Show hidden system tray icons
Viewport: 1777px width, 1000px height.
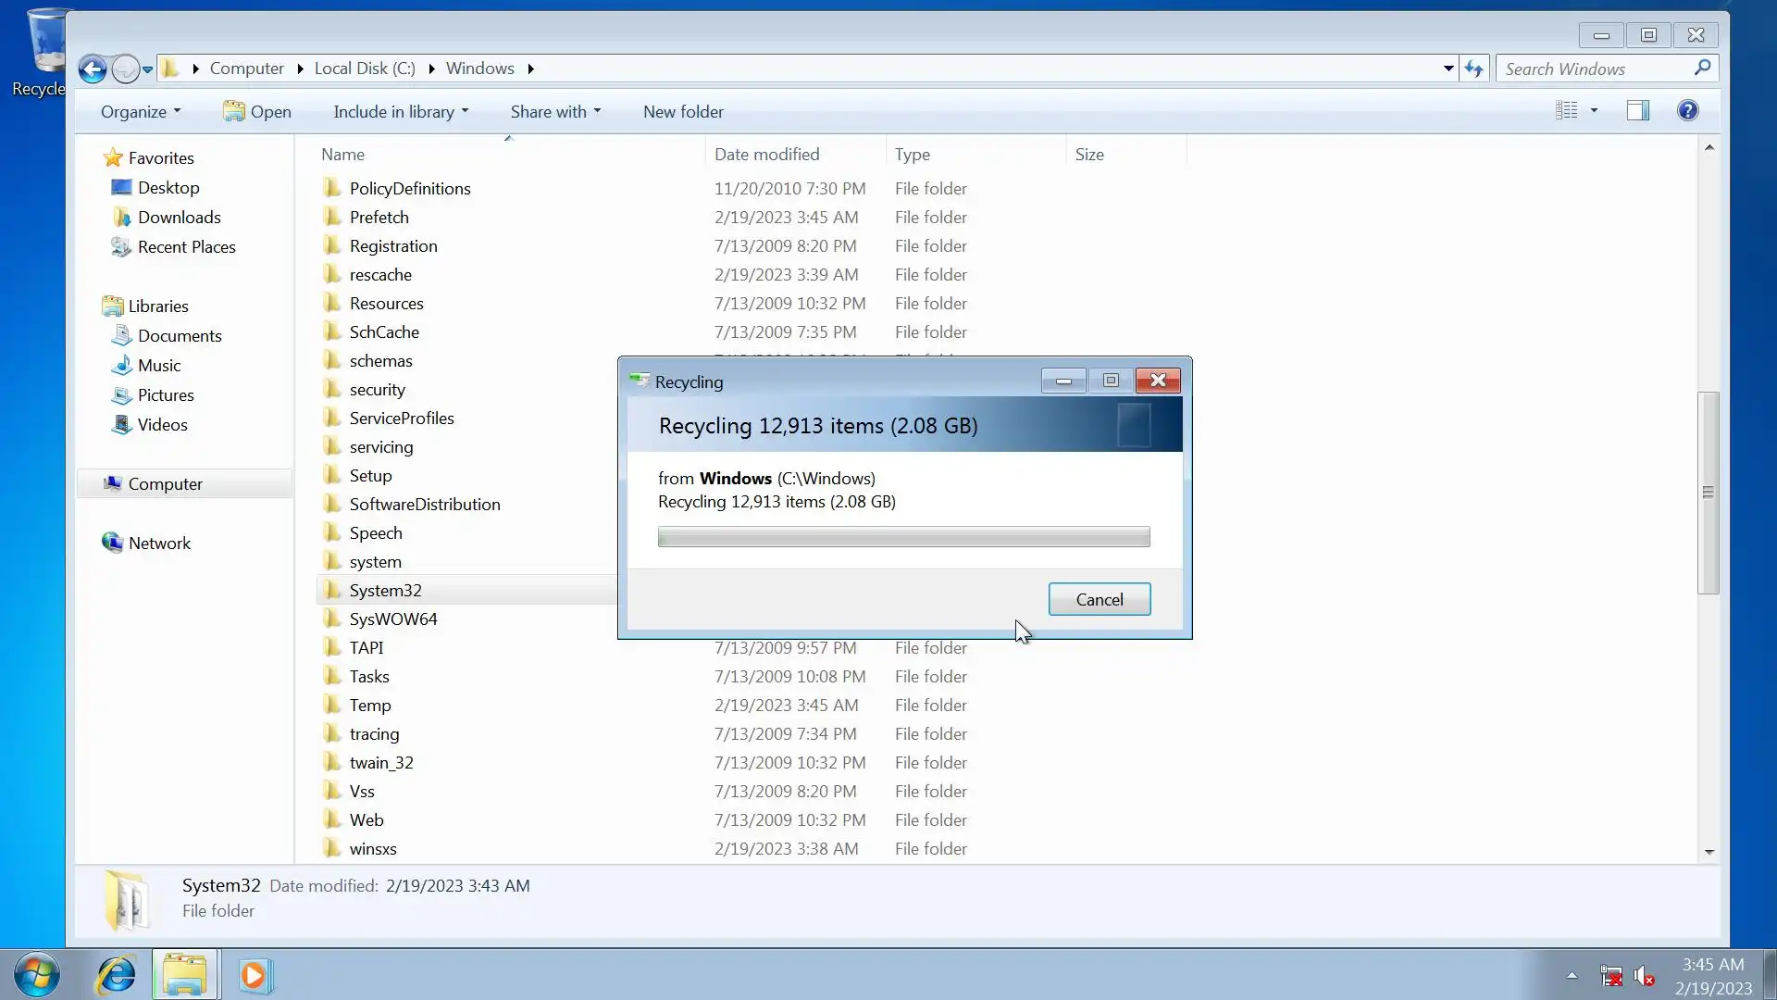tap(1572, 975)
